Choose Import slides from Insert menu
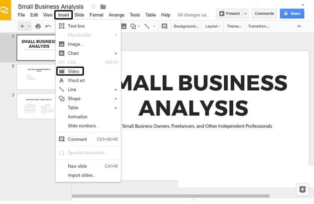314x204 pixels. tap(88, 176)
